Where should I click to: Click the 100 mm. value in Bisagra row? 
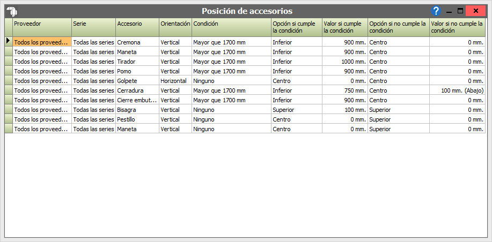pyautogui.click(x=345, y=110)
